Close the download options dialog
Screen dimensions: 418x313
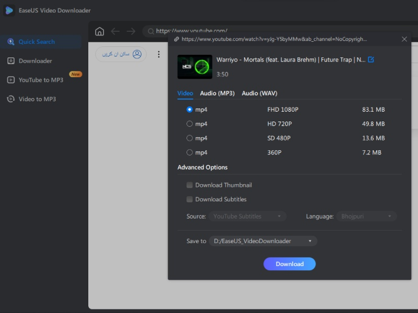click(x=404, y=39)
